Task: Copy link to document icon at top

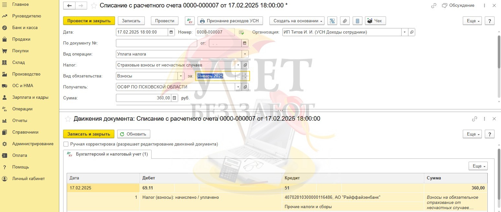Action: point(434,5)
